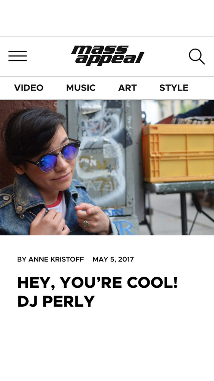Open the Hey, You're Cool! headline
This screenshot has width=214, height=381.
point(98,283)
